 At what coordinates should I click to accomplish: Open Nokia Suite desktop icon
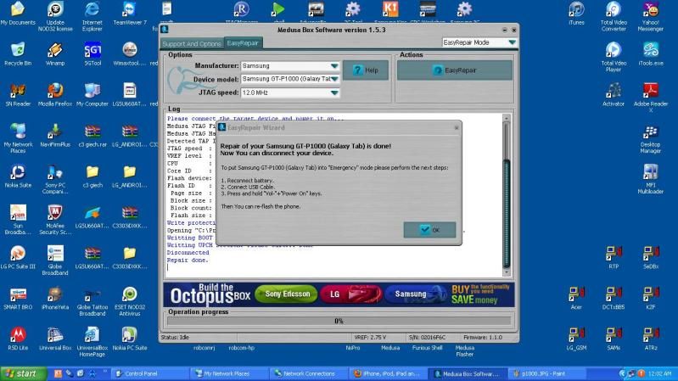tap(18, 176)
